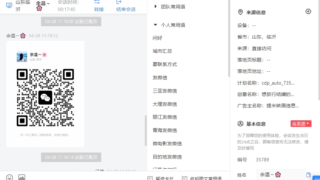The width and height of the screenshot is (320, 180).
Task: Click the 留资卡片 card icon
Action: tap(150, 178)
